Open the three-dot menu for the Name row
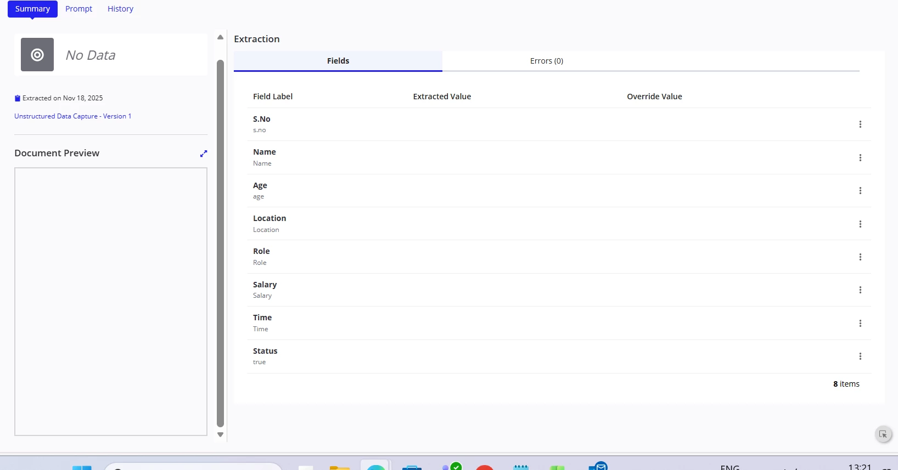The width and height of the screenshot is (898, 470). pos(860,158)
